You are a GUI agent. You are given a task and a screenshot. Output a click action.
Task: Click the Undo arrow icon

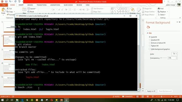coord(10,1)
